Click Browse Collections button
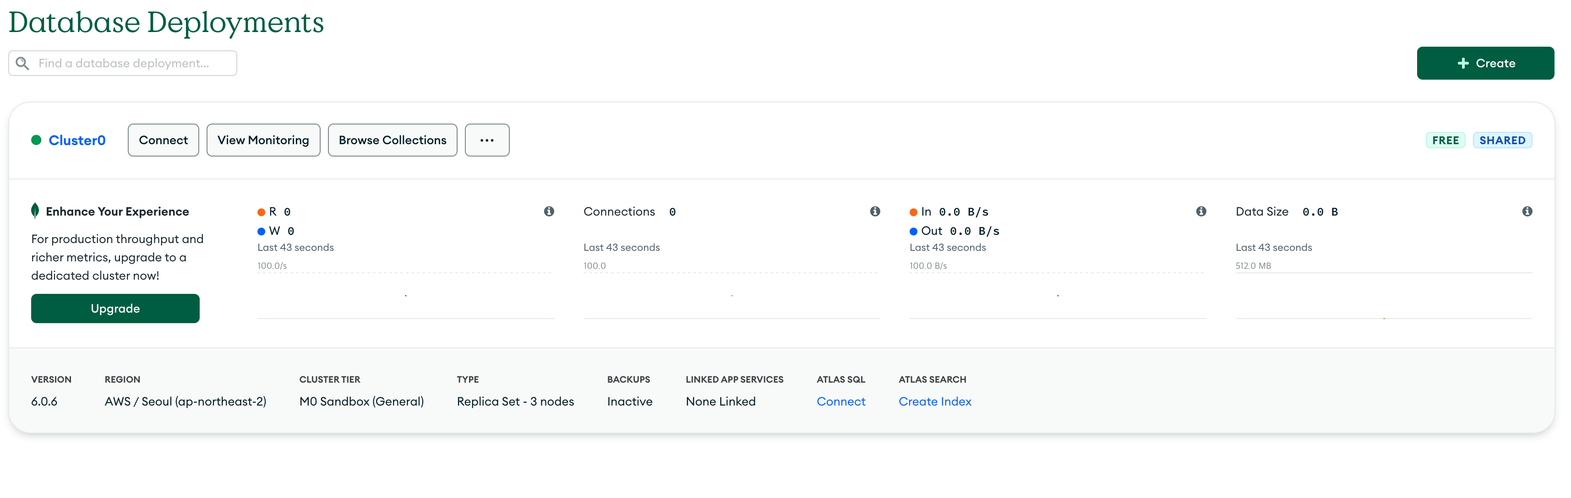This screenshot has width=1571, height=498. pos(392,140)
